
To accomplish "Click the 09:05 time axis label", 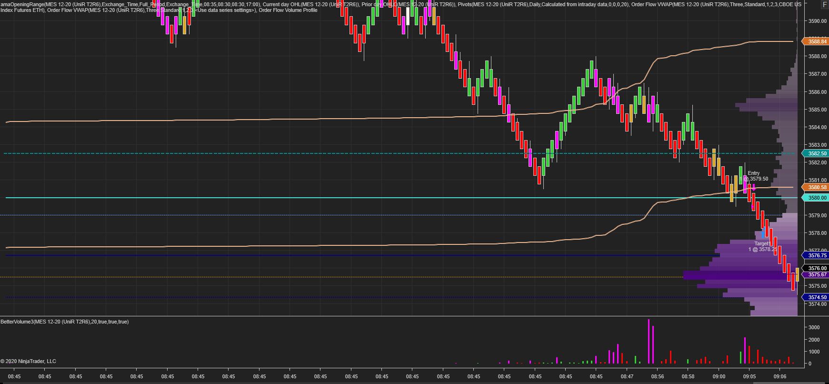I will 749,376.
